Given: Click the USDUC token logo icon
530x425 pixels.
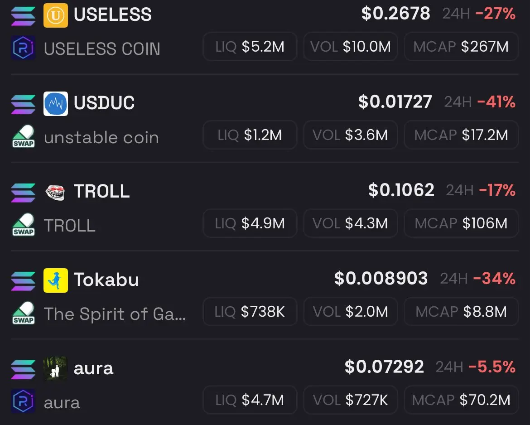Looking at the screenshot, I should 55,103.
